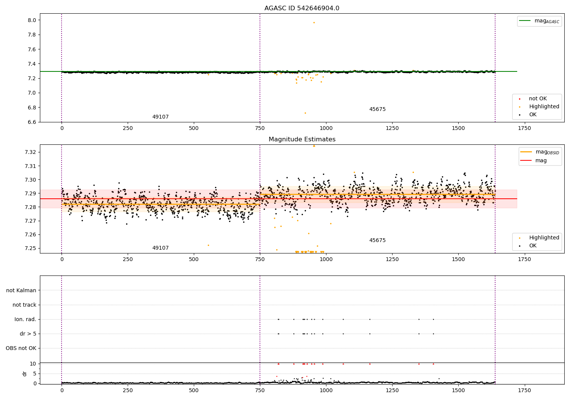570x399 pixels.
Task: Click the 7.30 y-axis tick label
Action: (x=30, y=180)
